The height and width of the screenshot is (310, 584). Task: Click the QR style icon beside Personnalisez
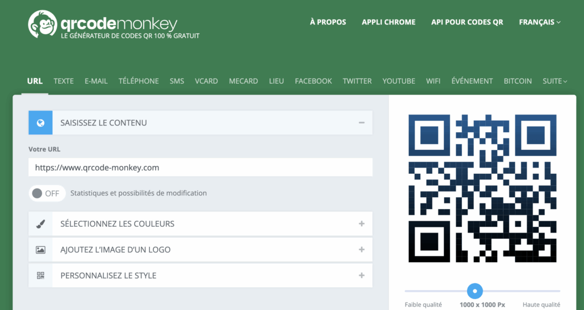40,276
